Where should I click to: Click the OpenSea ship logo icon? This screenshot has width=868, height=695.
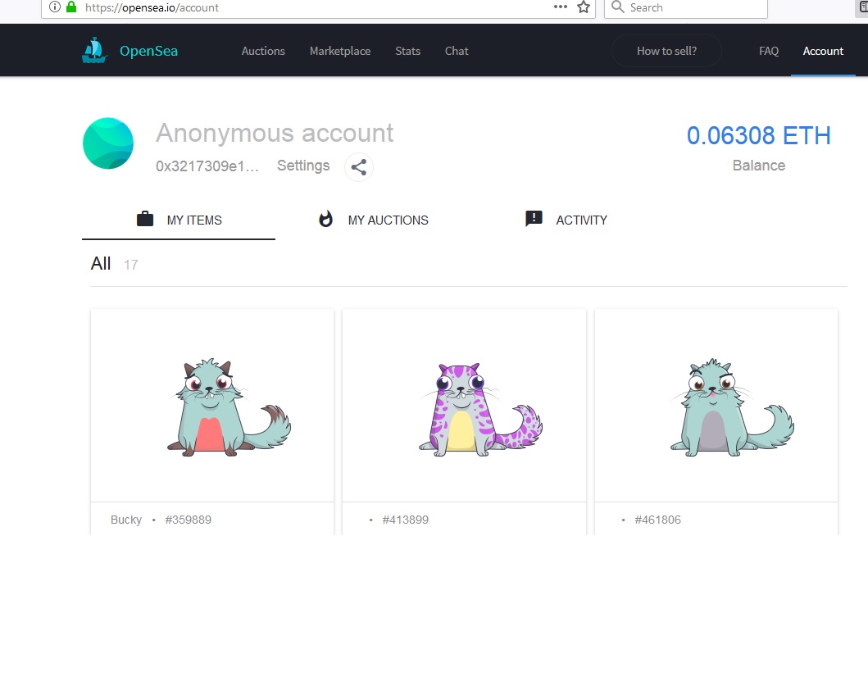(94, 50)
